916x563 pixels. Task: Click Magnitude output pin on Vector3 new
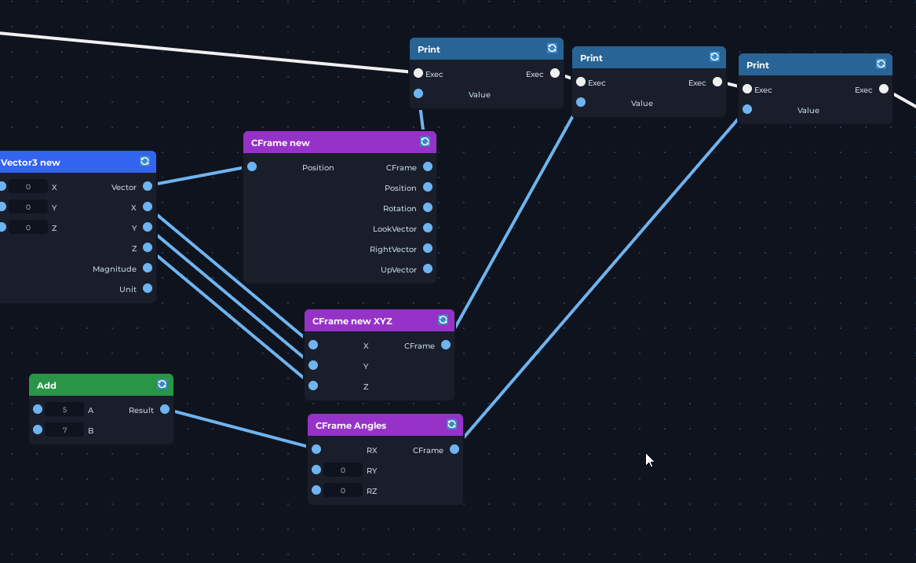pos(148,269)
